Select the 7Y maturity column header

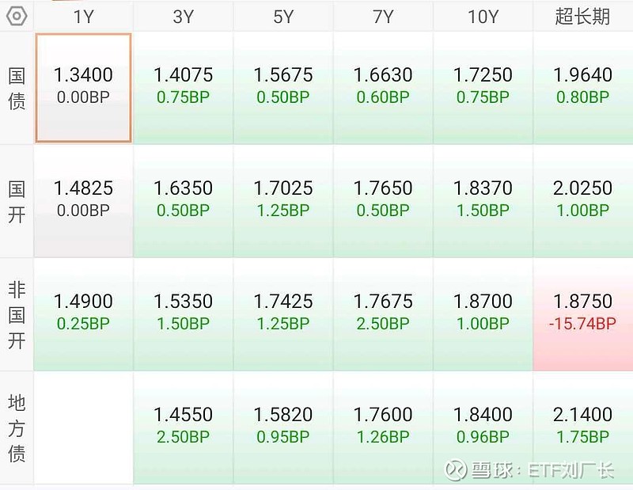click(x=383, y=17)
